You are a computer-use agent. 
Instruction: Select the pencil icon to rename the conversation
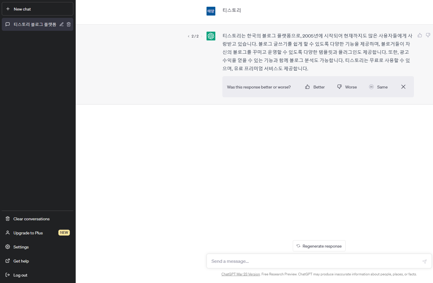tap(61, 24)
